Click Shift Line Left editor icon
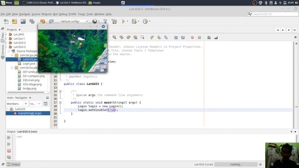Viewport: 299px width, 168px height. (176, 37)
